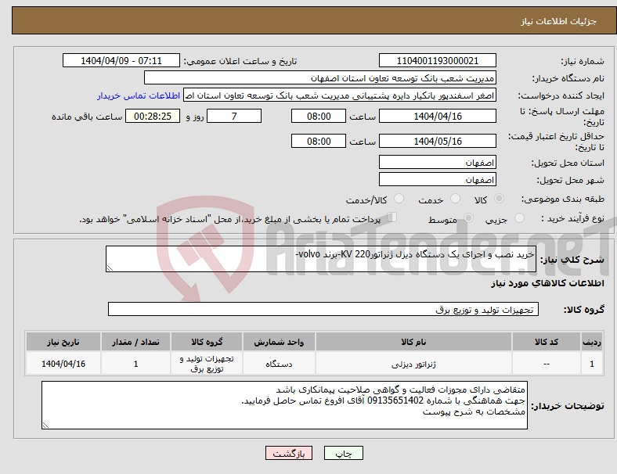Select the کالا/خدمت radio button
617x474 pixels.
[399, 199]
